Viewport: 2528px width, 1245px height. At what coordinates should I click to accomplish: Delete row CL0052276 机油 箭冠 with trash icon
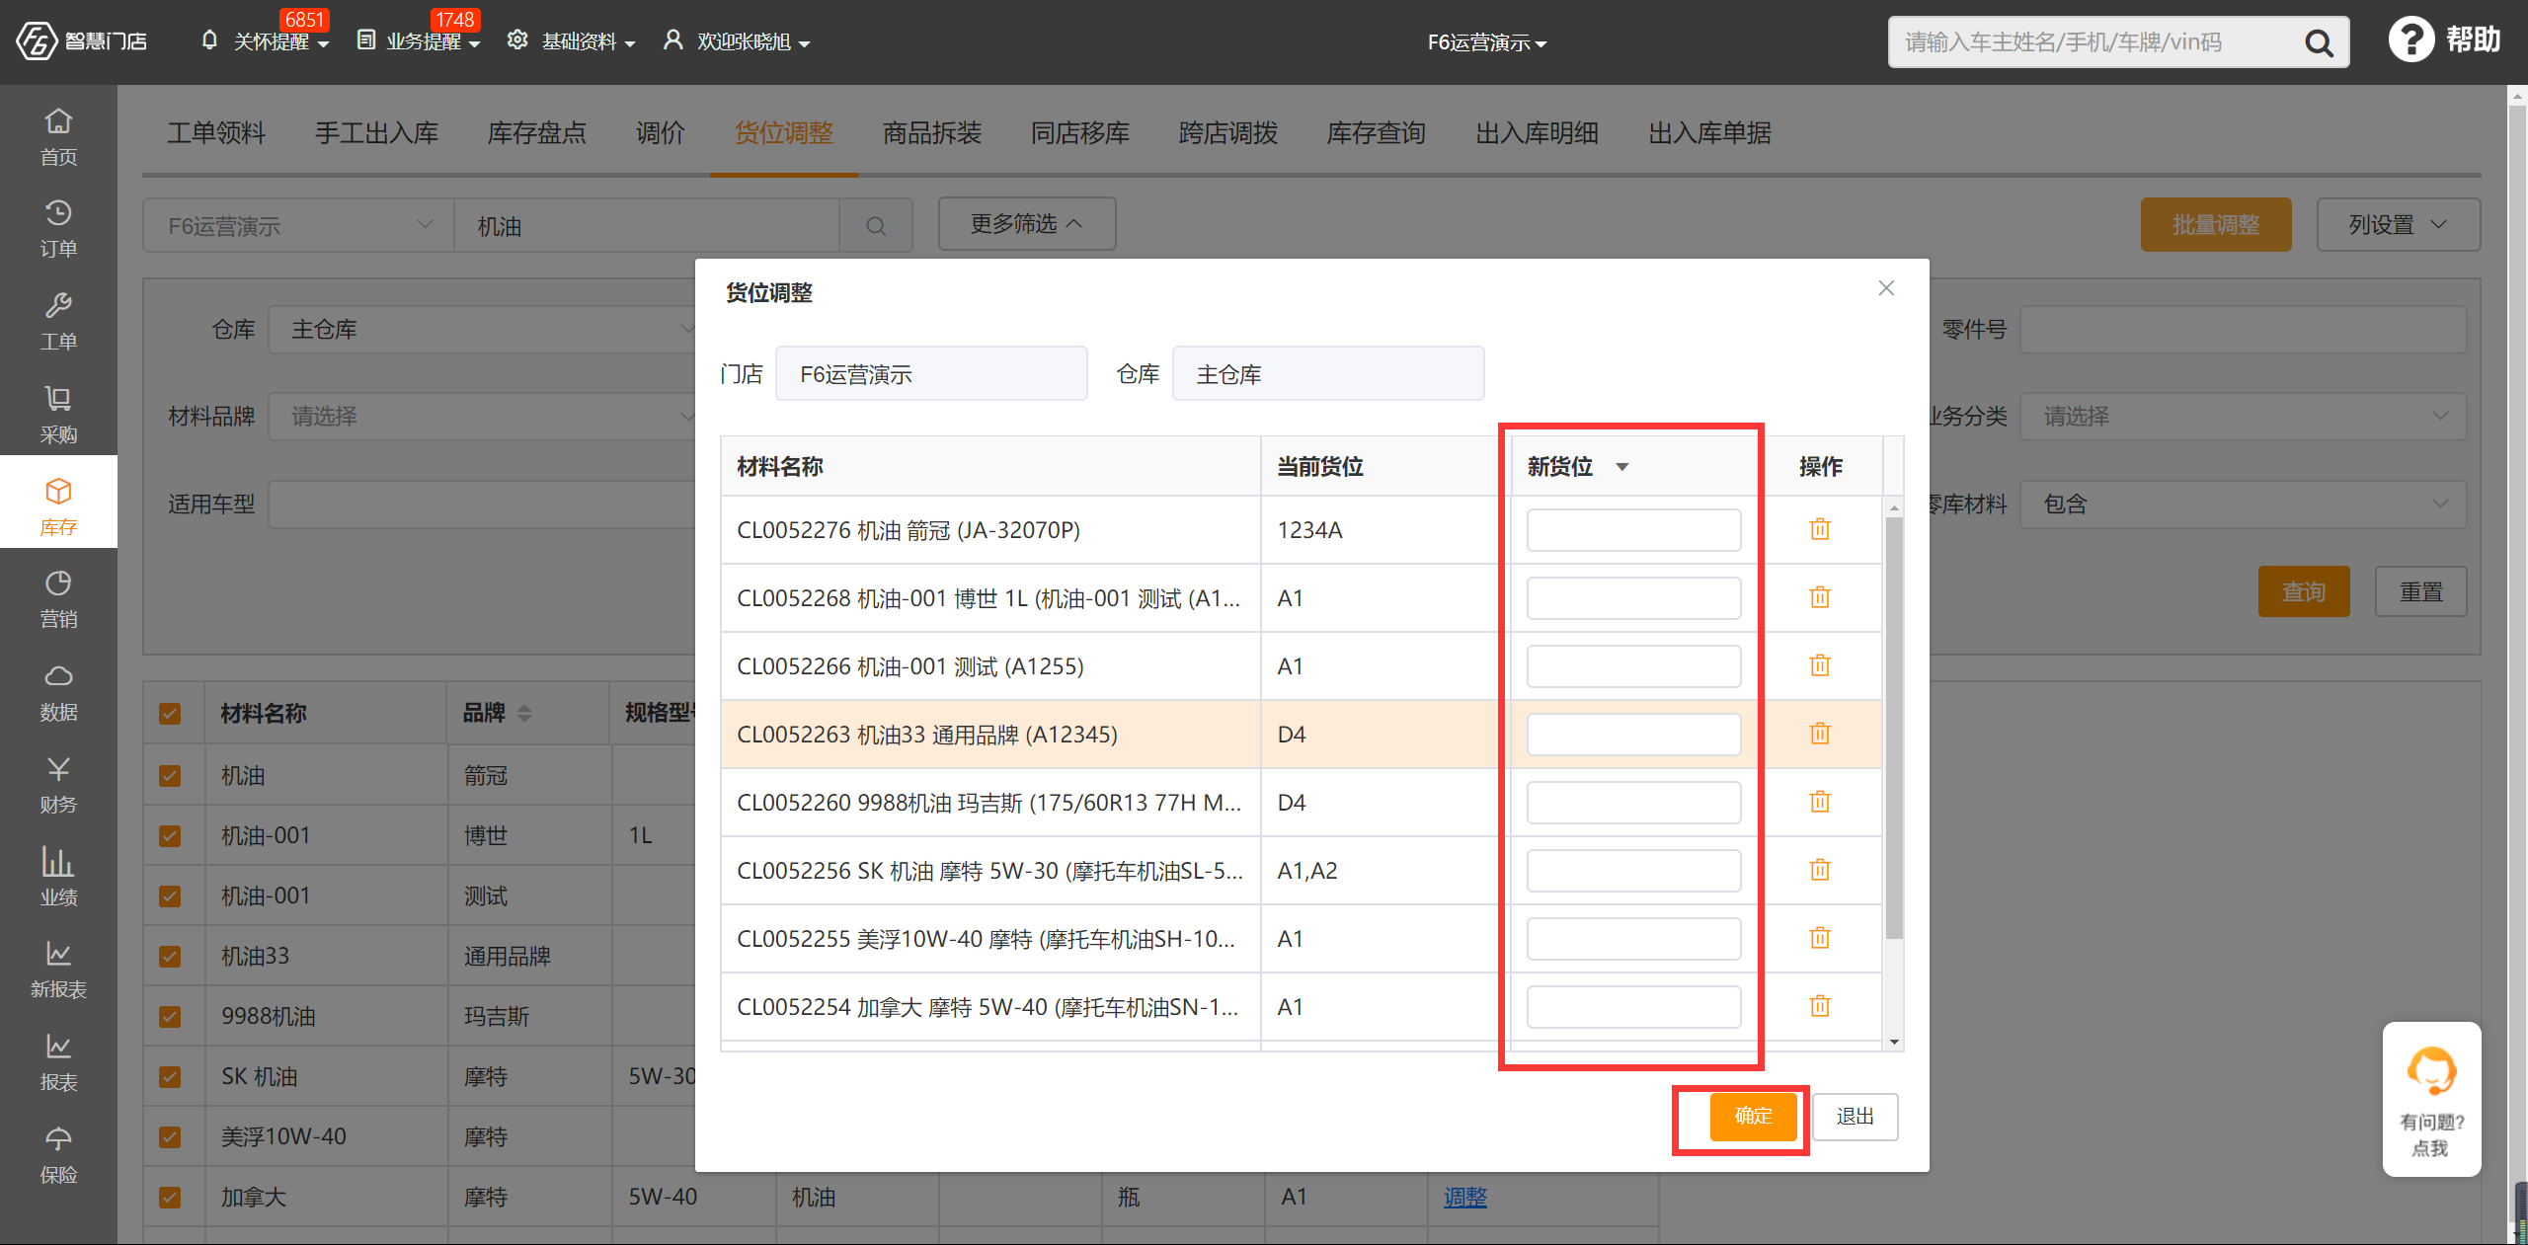tap(1820, 529)
